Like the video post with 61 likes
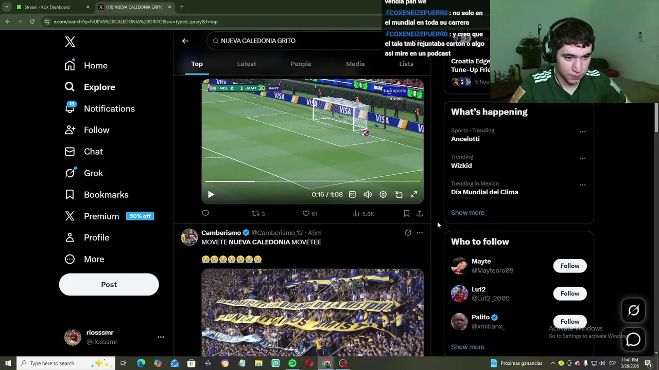659x370 pixels. tap(309, 213)
